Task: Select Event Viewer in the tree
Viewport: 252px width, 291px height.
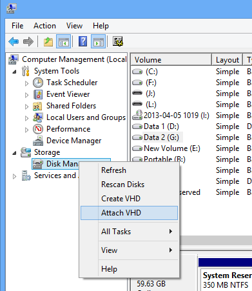Action: click(x=68, y=94)
